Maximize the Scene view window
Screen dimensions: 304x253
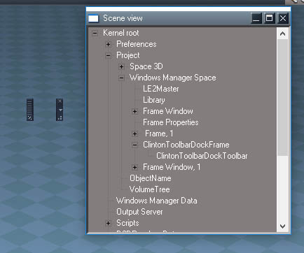click(x=269, y=18)
